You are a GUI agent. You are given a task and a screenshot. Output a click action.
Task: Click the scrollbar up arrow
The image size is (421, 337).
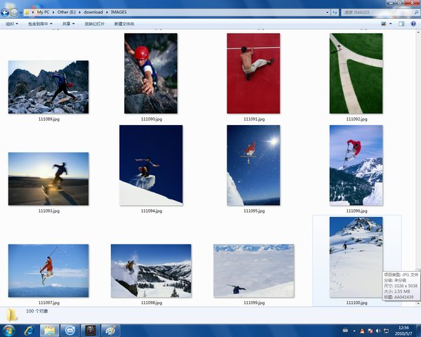coord(418,32)
